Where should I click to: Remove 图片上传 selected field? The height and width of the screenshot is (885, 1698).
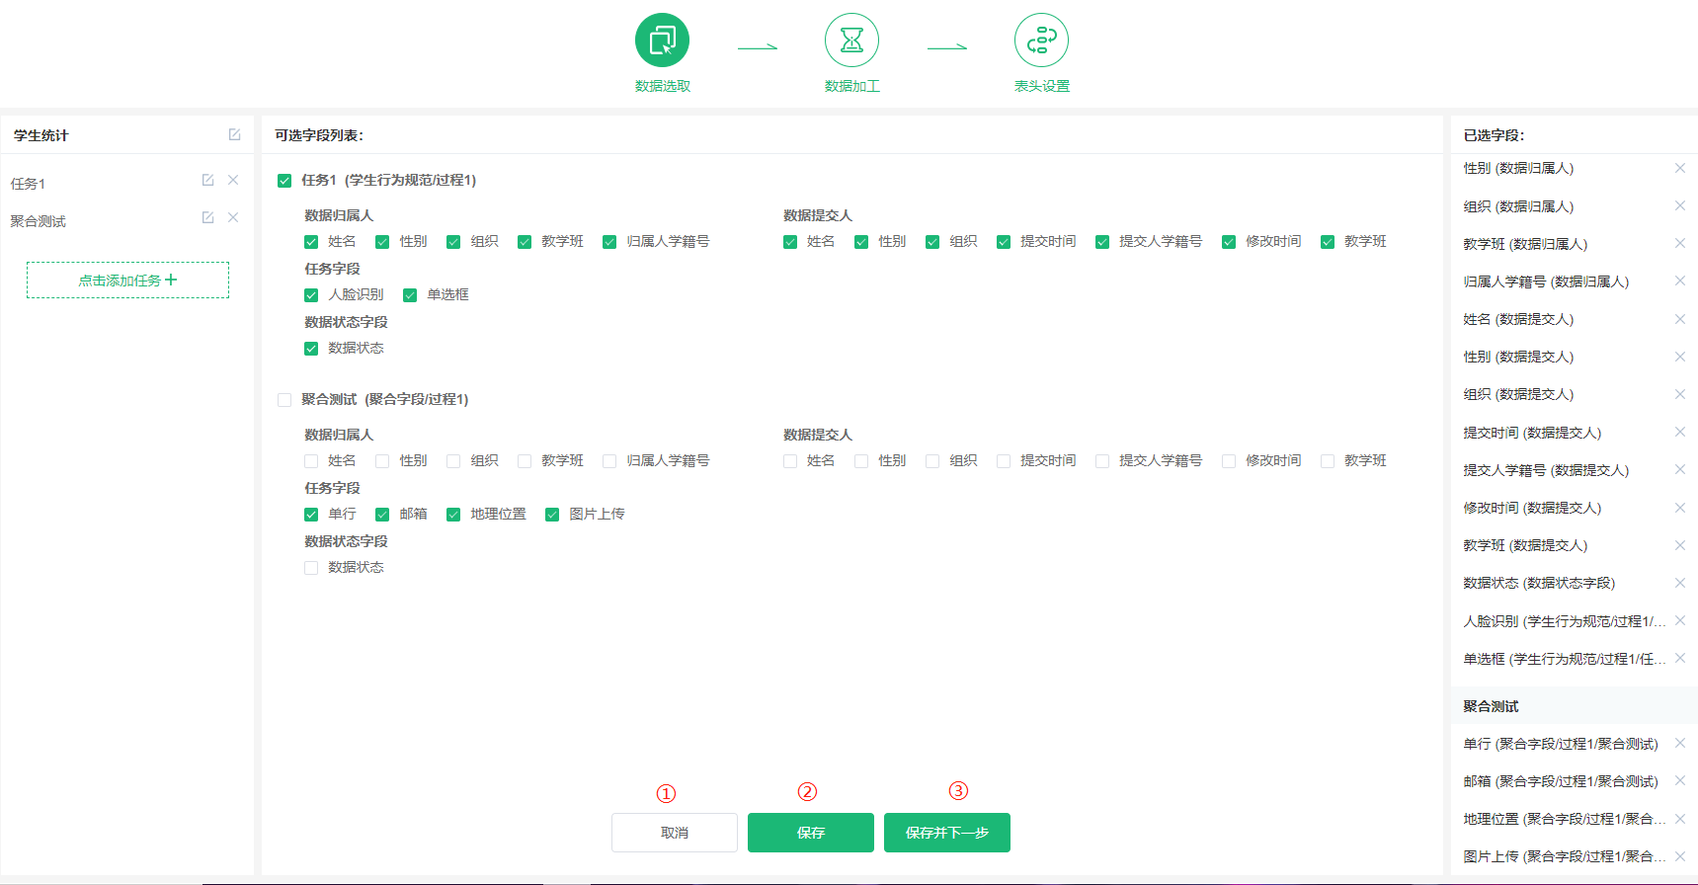pos(1679,856)
